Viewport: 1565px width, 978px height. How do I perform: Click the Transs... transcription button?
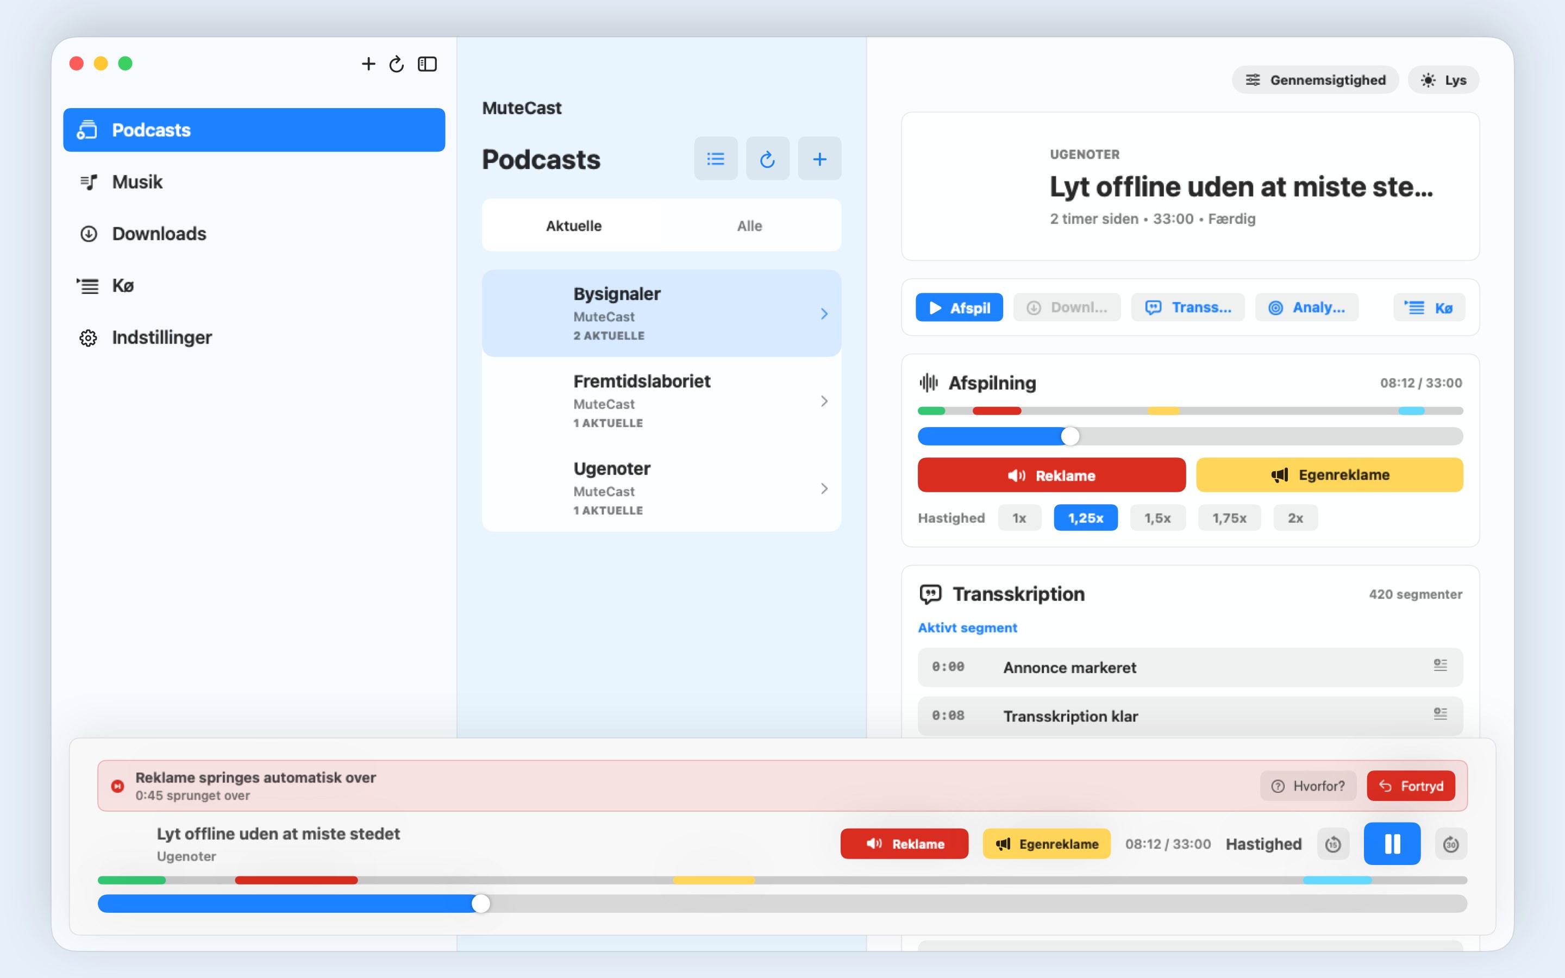click(1187, 307)
